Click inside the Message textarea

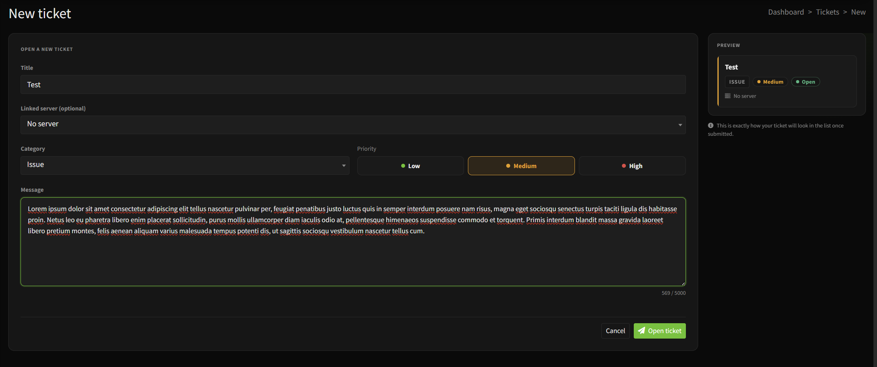(x=353, y=242)
